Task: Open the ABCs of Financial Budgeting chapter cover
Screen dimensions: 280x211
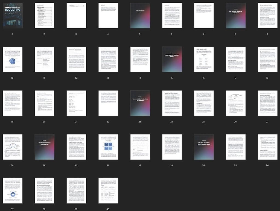Action: pyautogui.click(x=236, y=16)
